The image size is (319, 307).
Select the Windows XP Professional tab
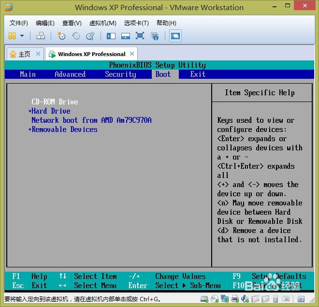(91, 54)
